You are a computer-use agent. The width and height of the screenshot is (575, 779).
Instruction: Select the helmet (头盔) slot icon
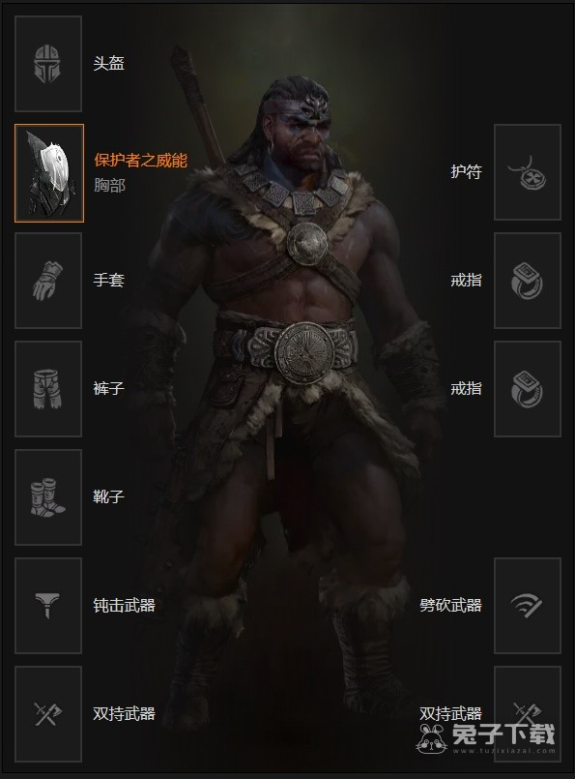48,64
